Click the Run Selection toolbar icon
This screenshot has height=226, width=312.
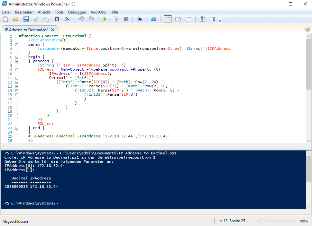115,19
